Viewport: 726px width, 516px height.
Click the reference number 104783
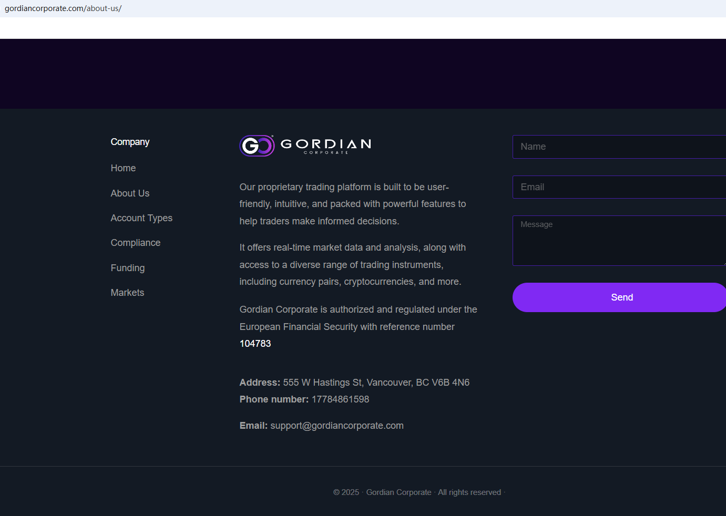click(x=255, y=344)
